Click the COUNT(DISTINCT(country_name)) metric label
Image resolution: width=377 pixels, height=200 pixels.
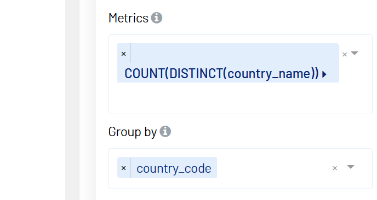point(221,74)
